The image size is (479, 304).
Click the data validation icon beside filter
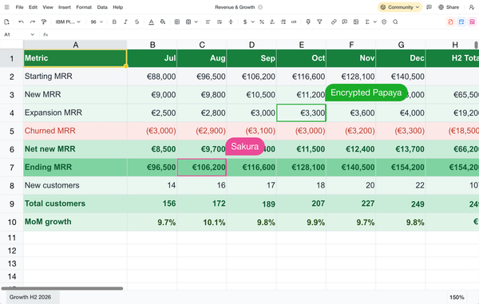pos(308,22)
